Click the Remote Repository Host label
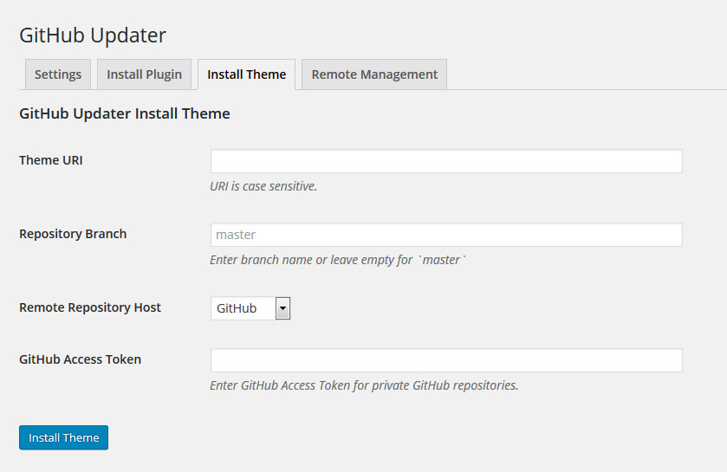Image resolution: width=727 pixels, height=472 pixels. [90, 307]
